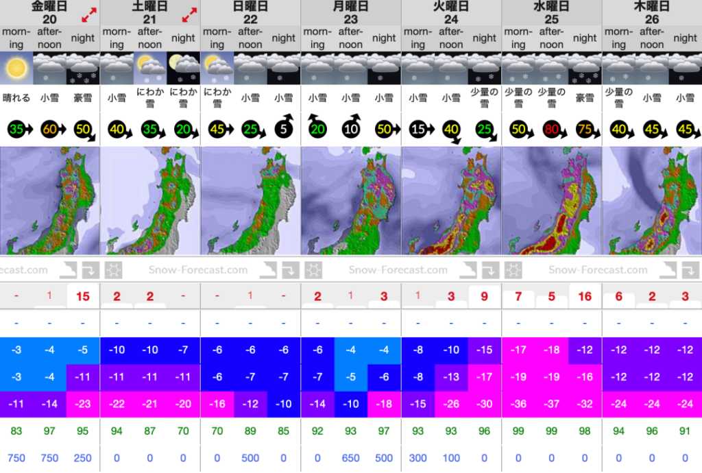Open the Wednesday 25 snow map thumbnail

(552, 200)
